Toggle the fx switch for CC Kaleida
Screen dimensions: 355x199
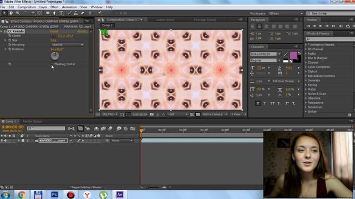pos(6,32)
